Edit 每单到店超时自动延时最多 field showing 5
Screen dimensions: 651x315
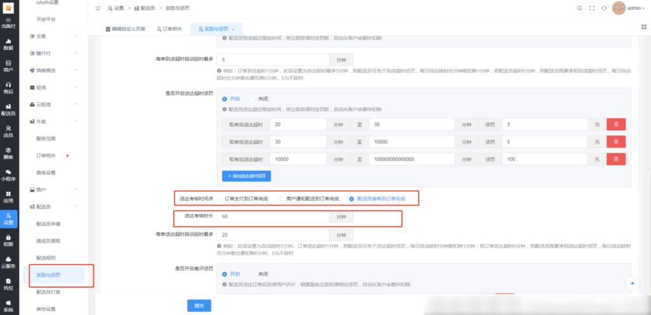273,60
